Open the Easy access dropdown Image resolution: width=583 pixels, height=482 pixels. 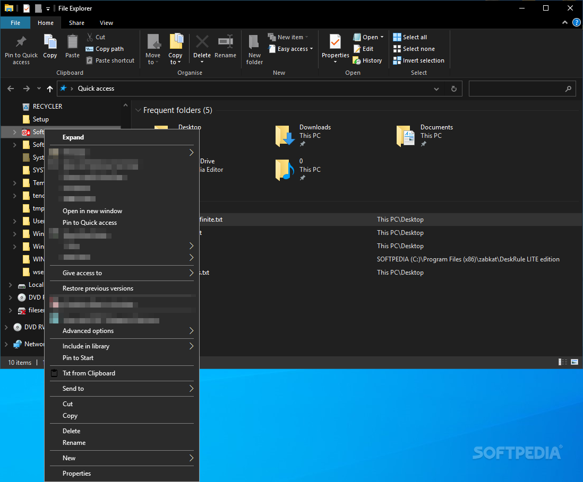pyautogui.click(x=290, y=49)
